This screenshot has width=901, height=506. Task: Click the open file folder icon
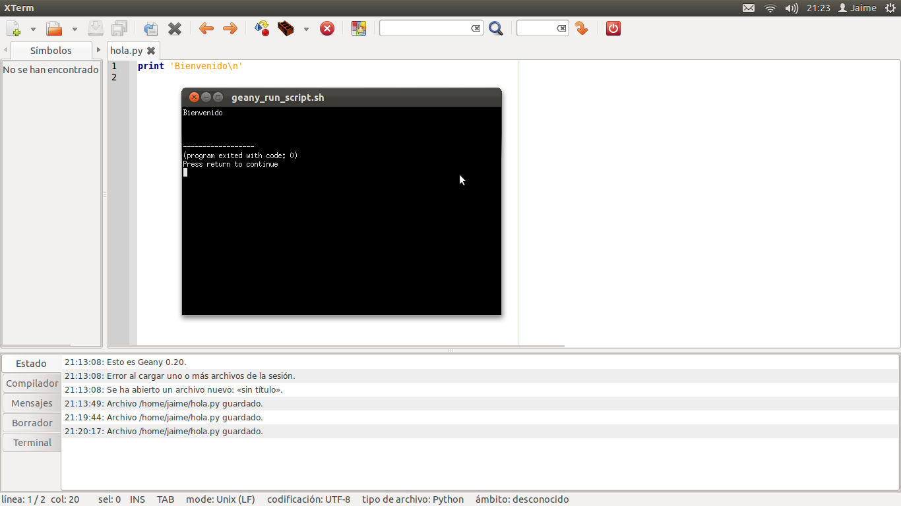click(54, 28)
